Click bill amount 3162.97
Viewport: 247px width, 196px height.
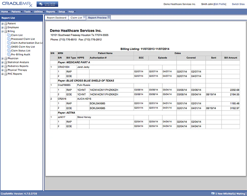(235, 108)
